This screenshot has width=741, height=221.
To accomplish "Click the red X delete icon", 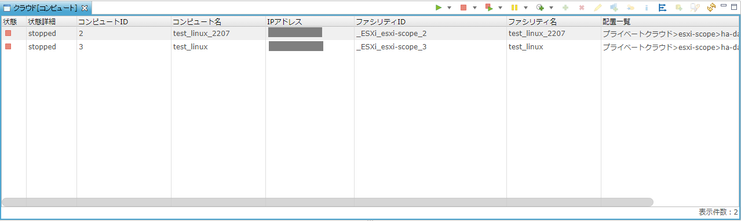I will click(x=582, y=8).
